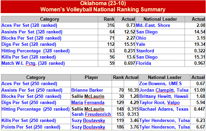Open Assists Per Set (328 ranked) team link

point(32,32)
